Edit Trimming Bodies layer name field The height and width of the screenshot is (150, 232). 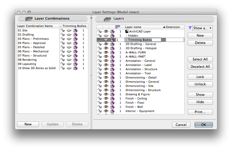[143, 40]
